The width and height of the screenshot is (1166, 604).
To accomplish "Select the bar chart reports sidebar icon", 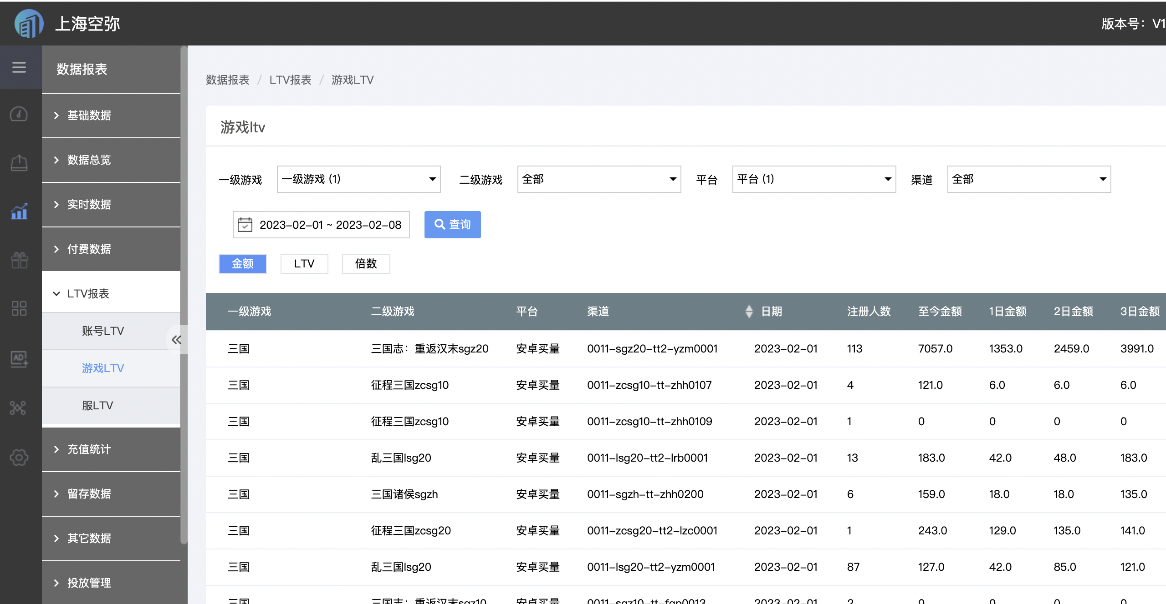I will 19,211.
